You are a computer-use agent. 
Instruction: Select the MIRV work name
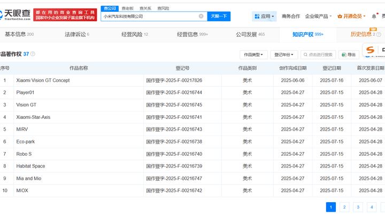click(22, 129)
